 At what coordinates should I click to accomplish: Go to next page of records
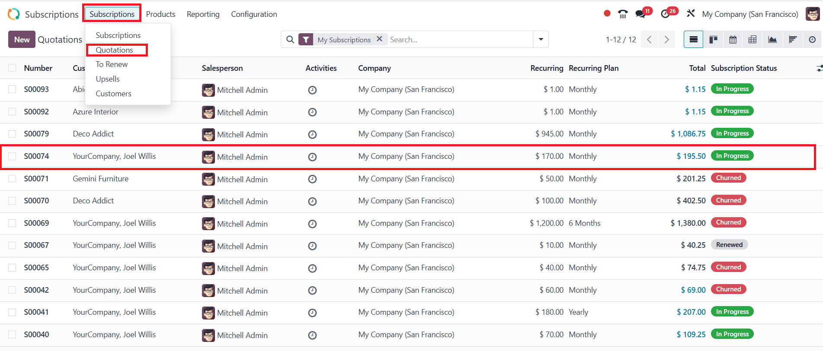point(666,39)
